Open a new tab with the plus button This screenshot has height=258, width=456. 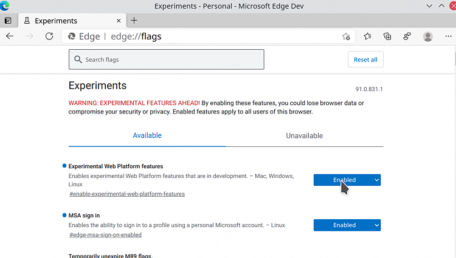tap(134, 20)
